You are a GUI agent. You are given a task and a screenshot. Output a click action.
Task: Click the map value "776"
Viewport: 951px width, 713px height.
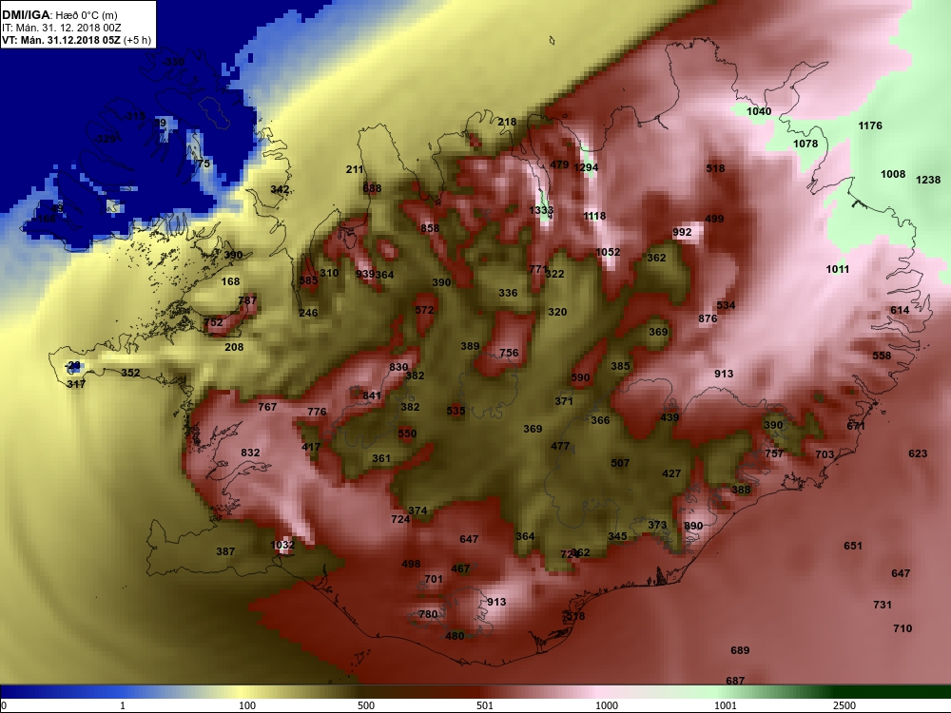point(317,412)
